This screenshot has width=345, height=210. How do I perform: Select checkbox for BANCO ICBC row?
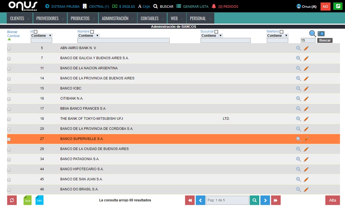(x=9, y=89)
